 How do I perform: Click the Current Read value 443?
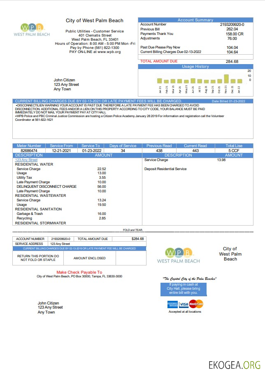click(195, 150)
